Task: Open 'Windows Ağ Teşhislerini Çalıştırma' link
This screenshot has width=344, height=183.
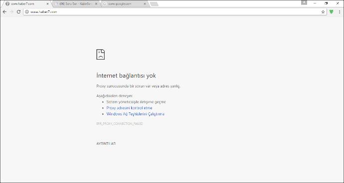Action: tap(136, 114)
